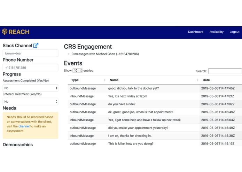Expand the Entered Treatment dropdown
This screenshot has height=172, width=242.
tap(30, 102)
